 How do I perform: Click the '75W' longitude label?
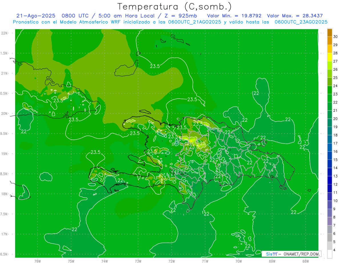(71, 261)
